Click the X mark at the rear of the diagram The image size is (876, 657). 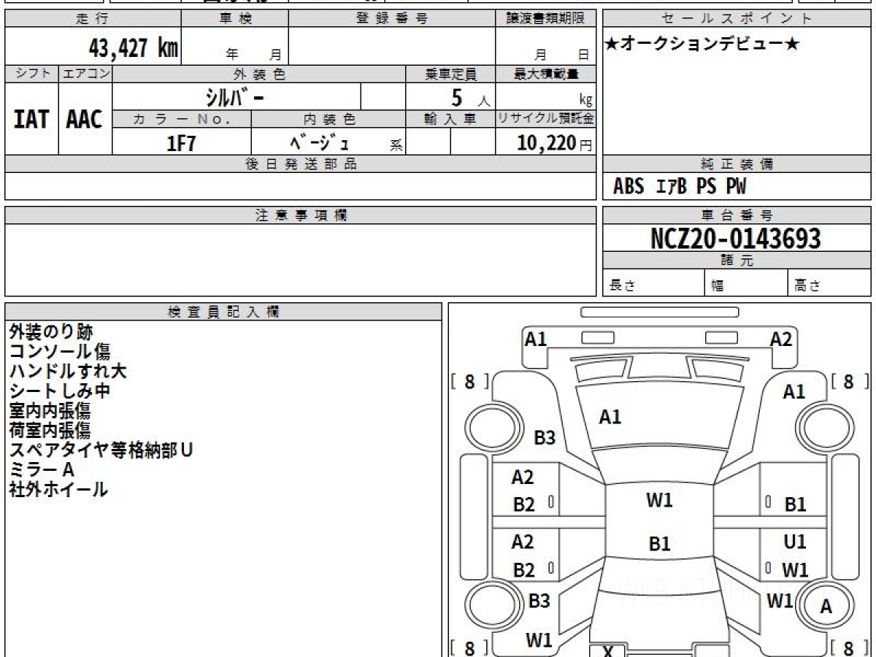(607, 650)
